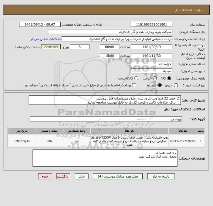This screenshot has width=213, height=206.
Task: Click the delivery city field امیدیه
Action: (x=152, y=71)
